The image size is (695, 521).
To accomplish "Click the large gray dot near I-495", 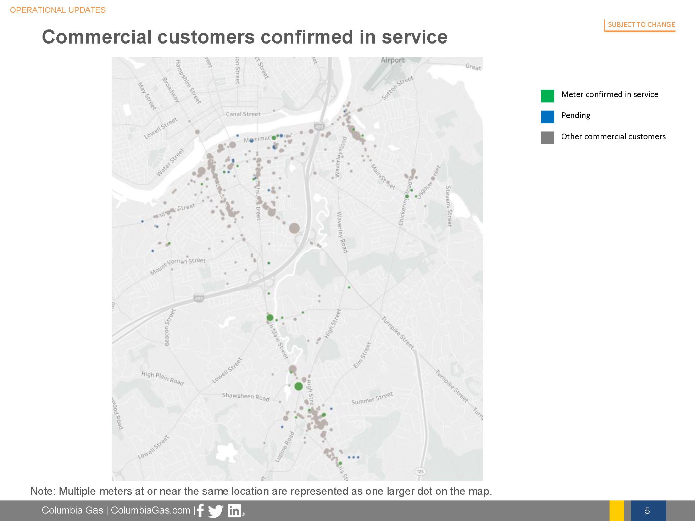I will pyautogui.click(x=294, y=228).
